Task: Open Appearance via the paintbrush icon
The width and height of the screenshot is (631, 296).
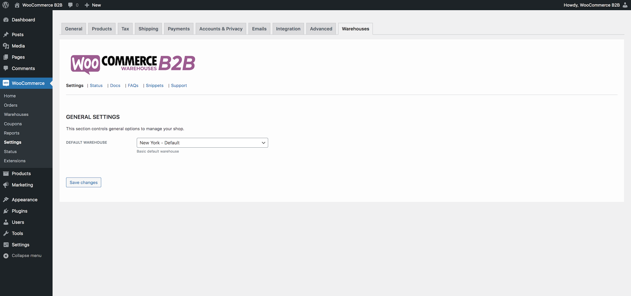Action: click(x=6, y=199)
